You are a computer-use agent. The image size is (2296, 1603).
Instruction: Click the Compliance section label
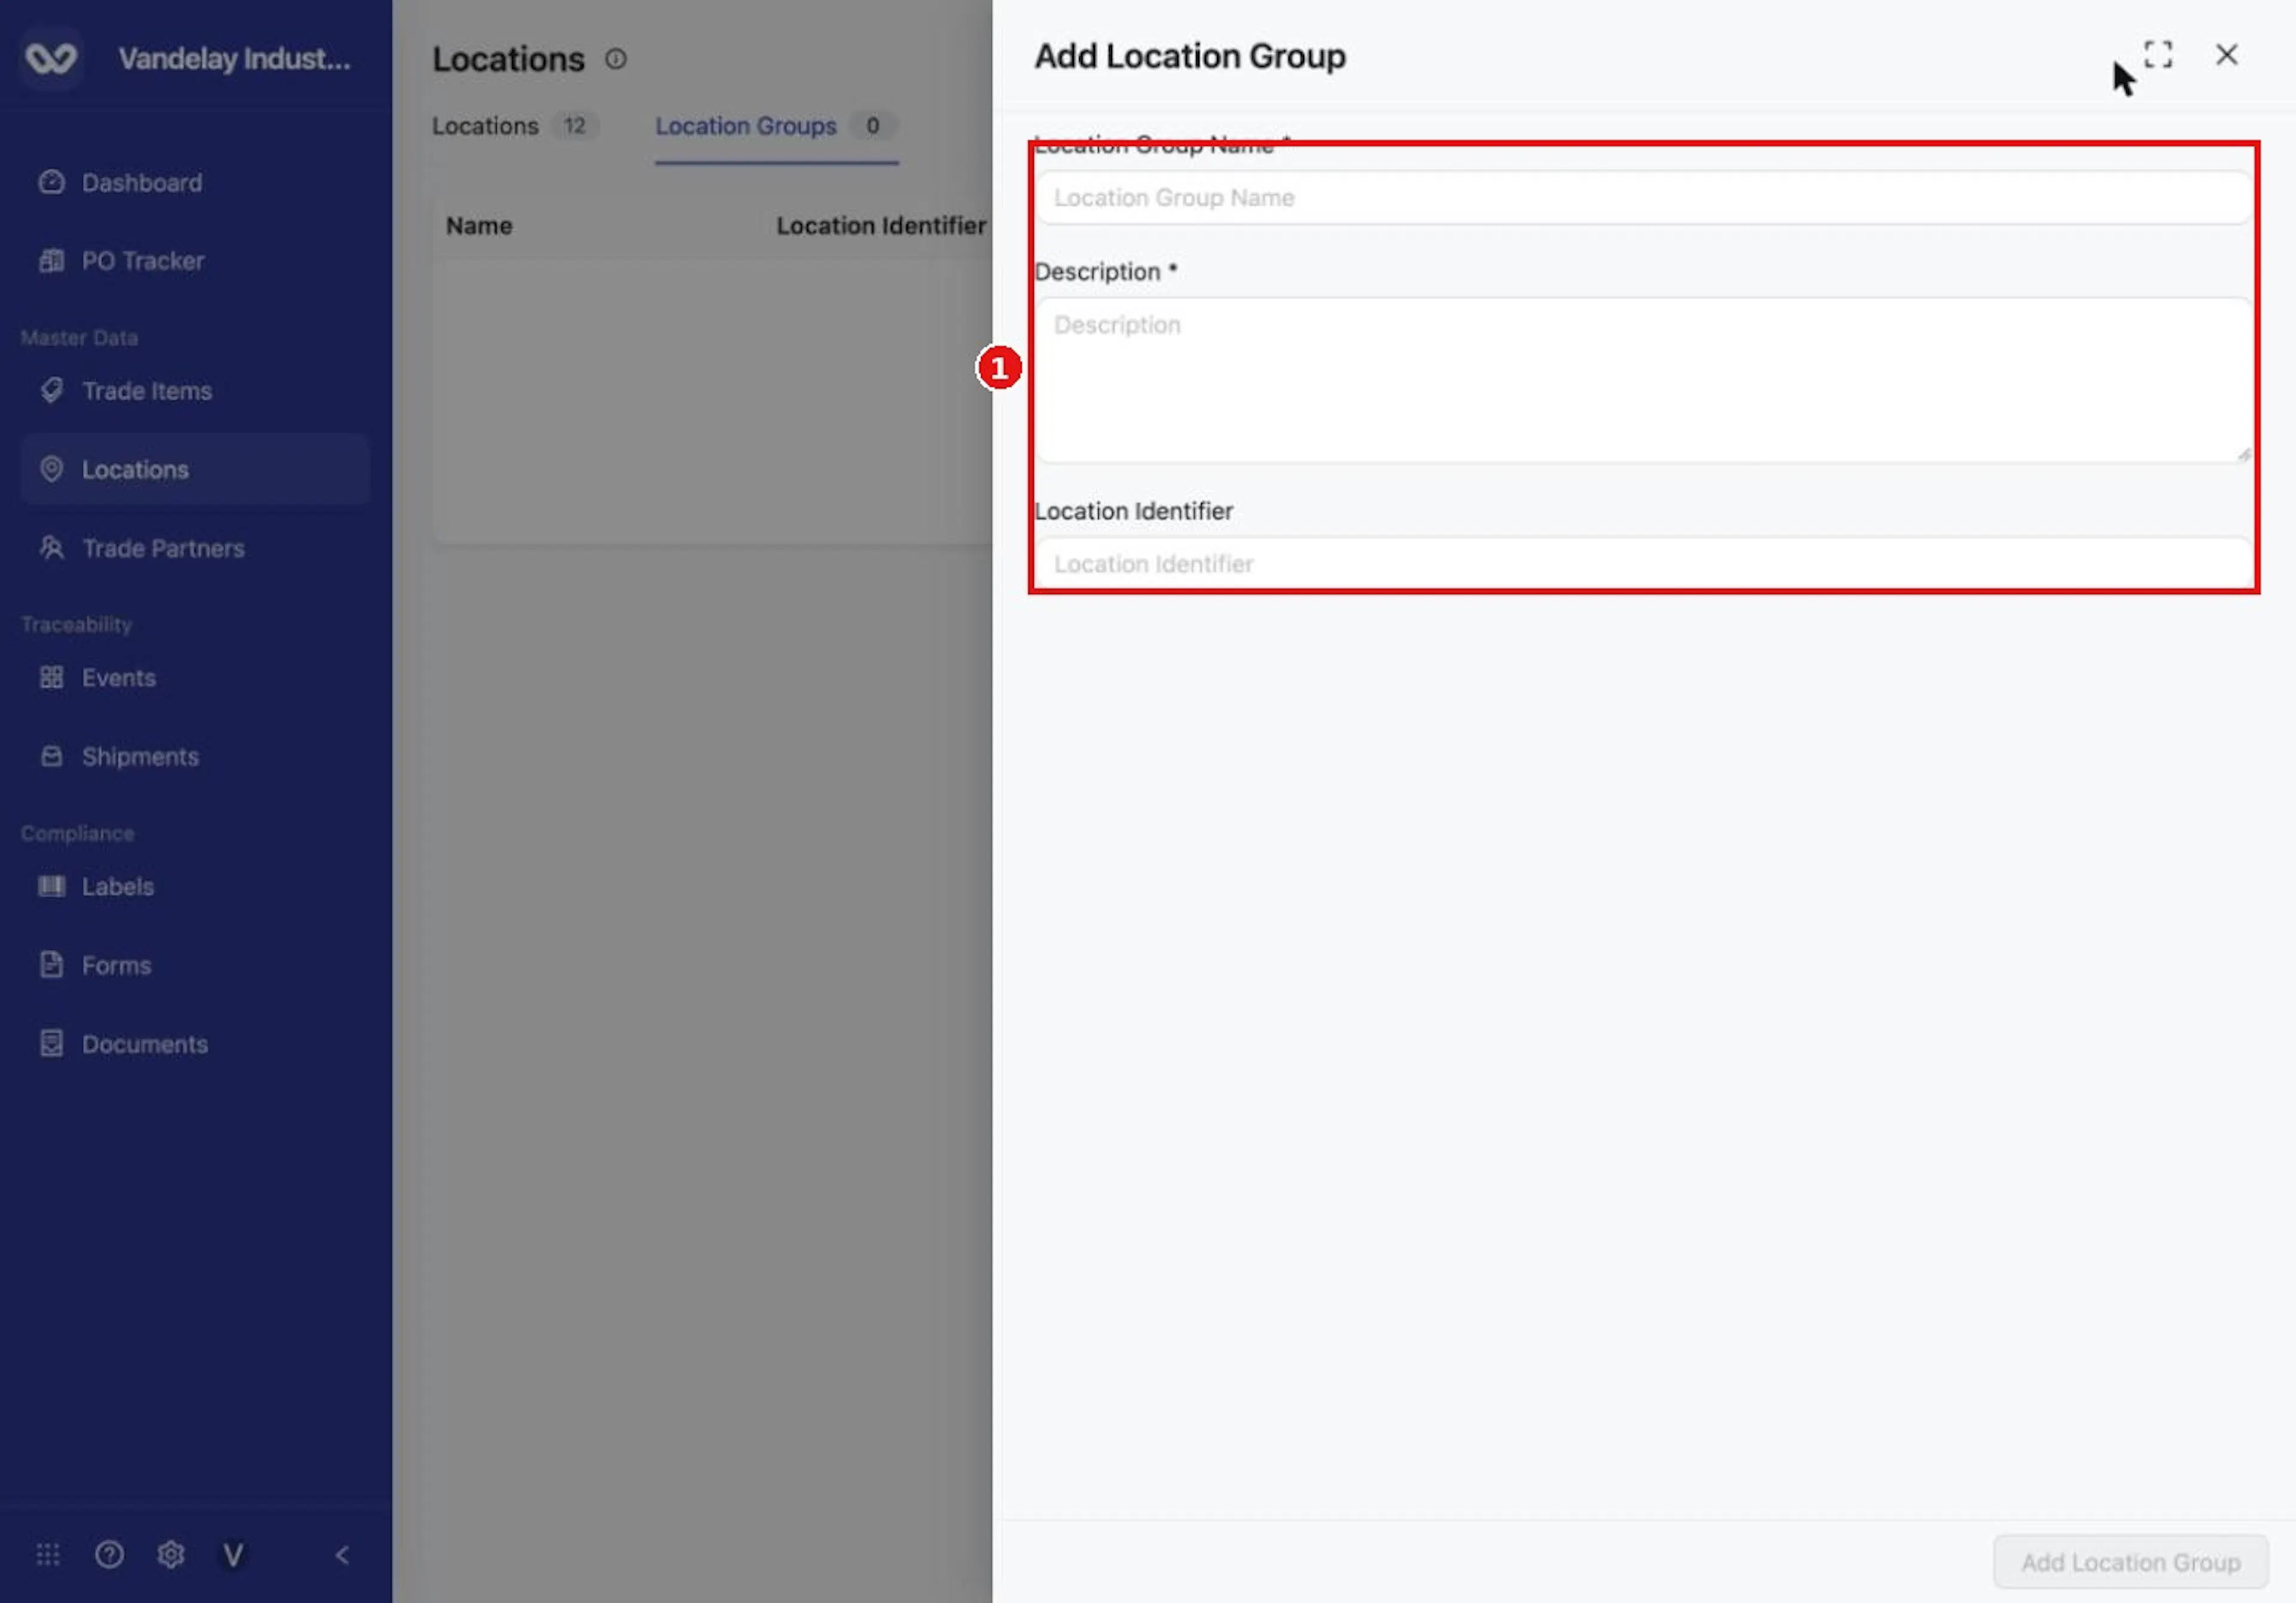(x=77, y=834)
